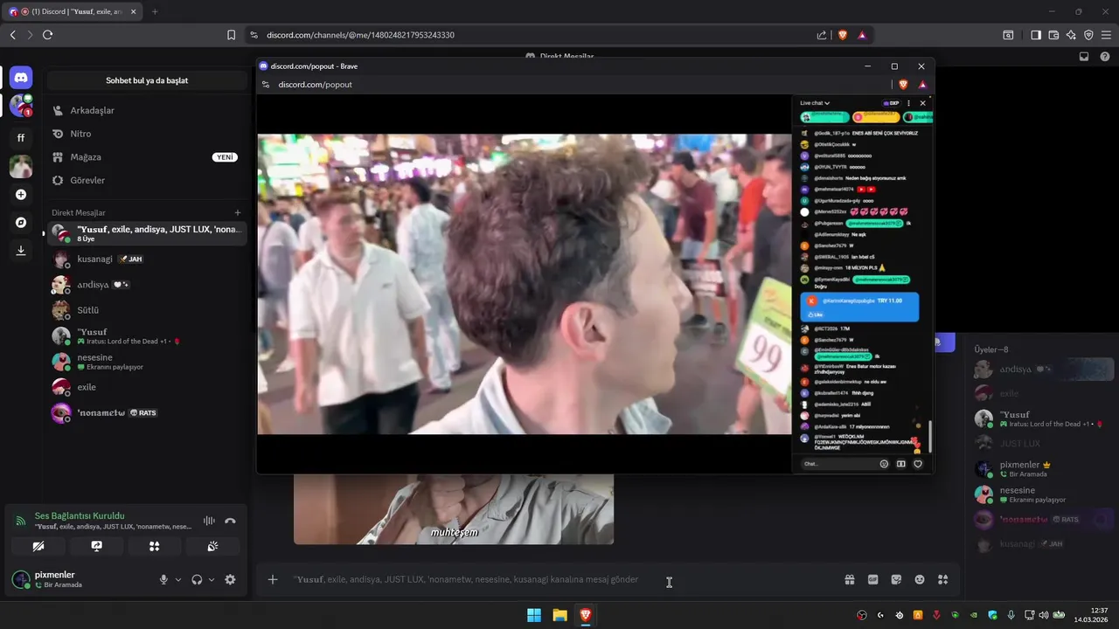Open 'nonametw direct message in DM list
This screenshot has height=629, width=1119.
coord(147,412)
